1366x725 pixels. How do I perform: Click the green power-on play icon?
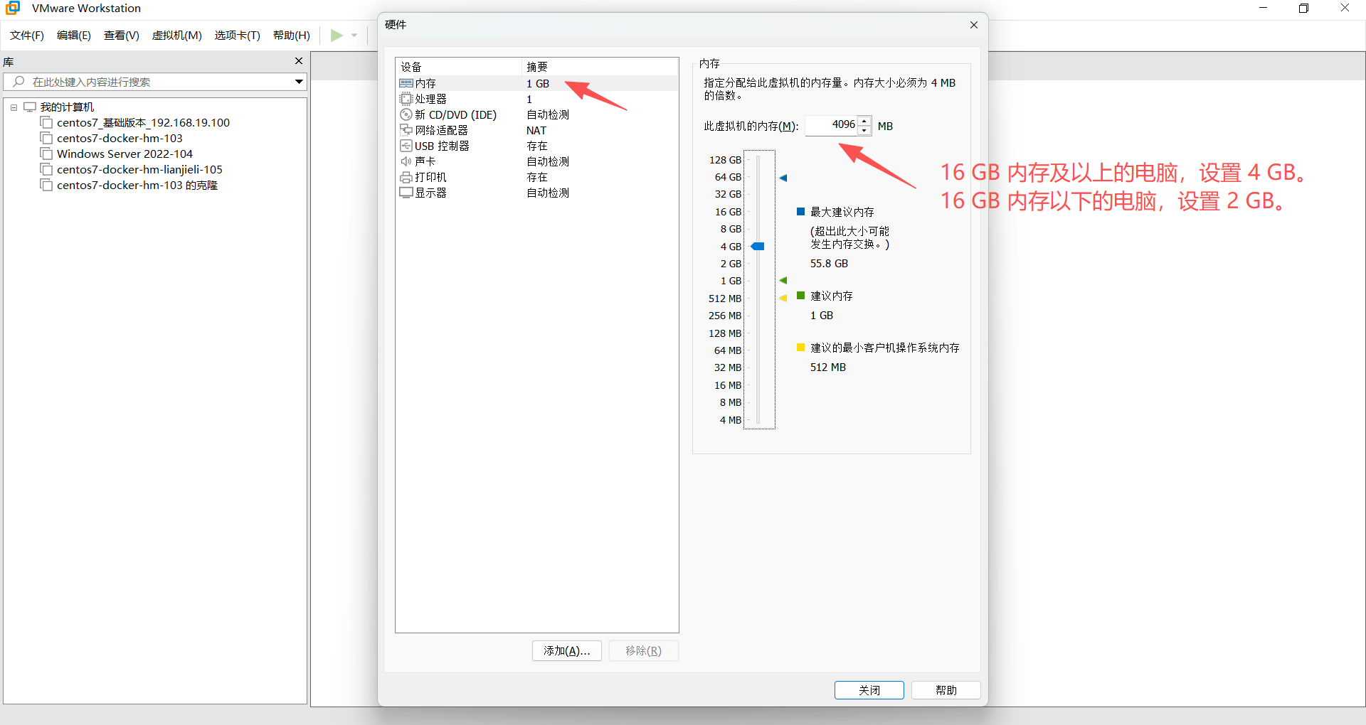point(337,35)
